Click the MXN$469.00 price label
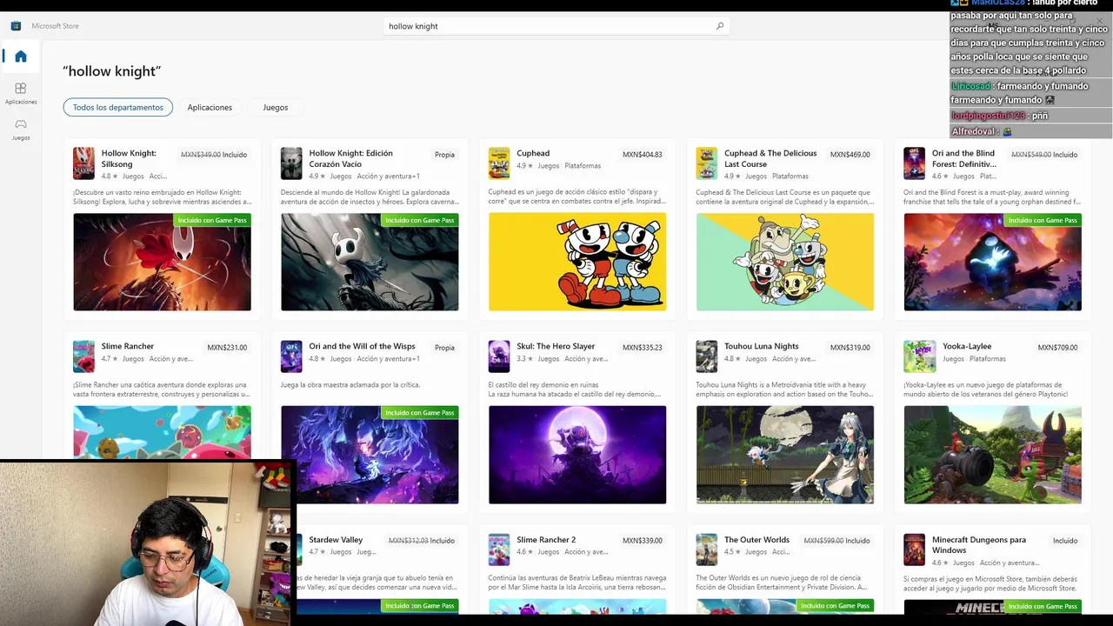Screen dimensions: 1113x626 pos(850,155)
